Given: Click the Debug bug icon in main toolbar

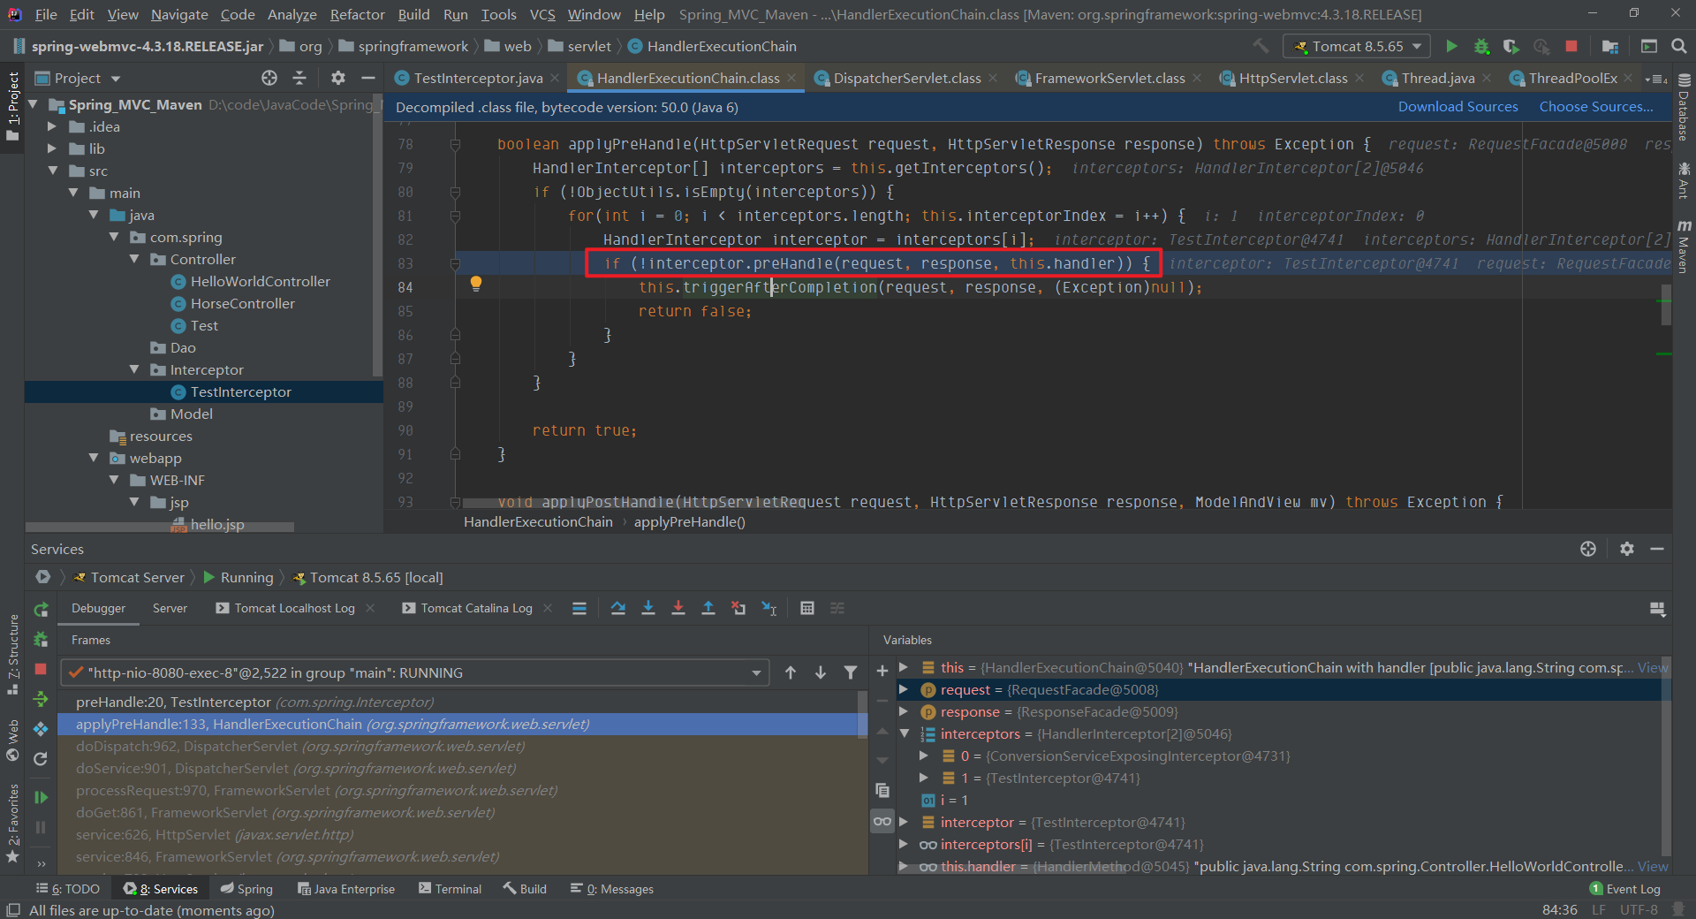Looking at the screenshot, I should click(x=1481, y=46).
